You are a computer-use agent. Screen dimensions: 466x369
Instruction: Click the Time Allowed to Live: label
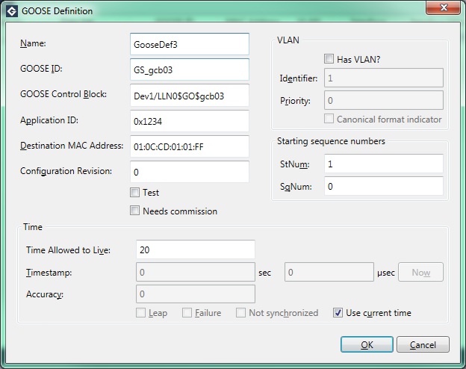tap(69, 250)
